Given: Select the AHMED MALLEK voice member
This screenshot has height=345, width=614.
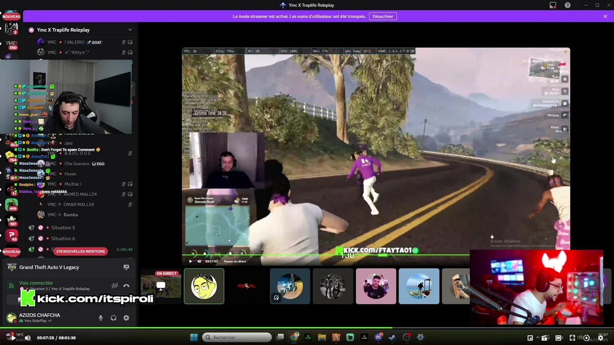Looking at the screenshot, I should click(84, 194).
